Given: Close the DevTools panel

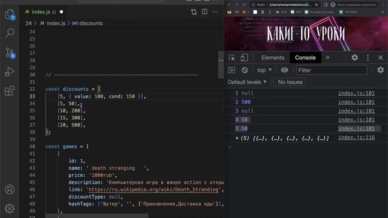Looking at the screenshot, I should (x=381, y=58).
